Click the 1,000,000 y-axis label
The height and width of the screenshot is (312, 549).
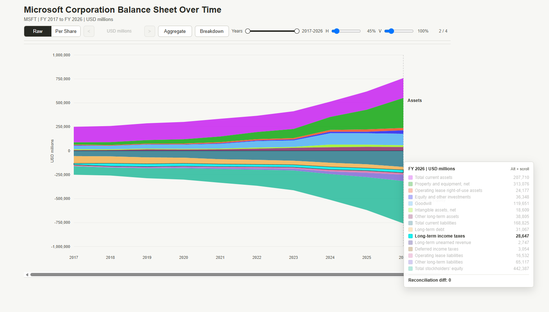tap(61, 55)
